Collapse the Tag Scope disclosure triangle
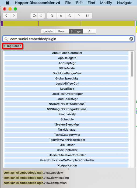This screenshot has height=188, width=137. point(5,46)
